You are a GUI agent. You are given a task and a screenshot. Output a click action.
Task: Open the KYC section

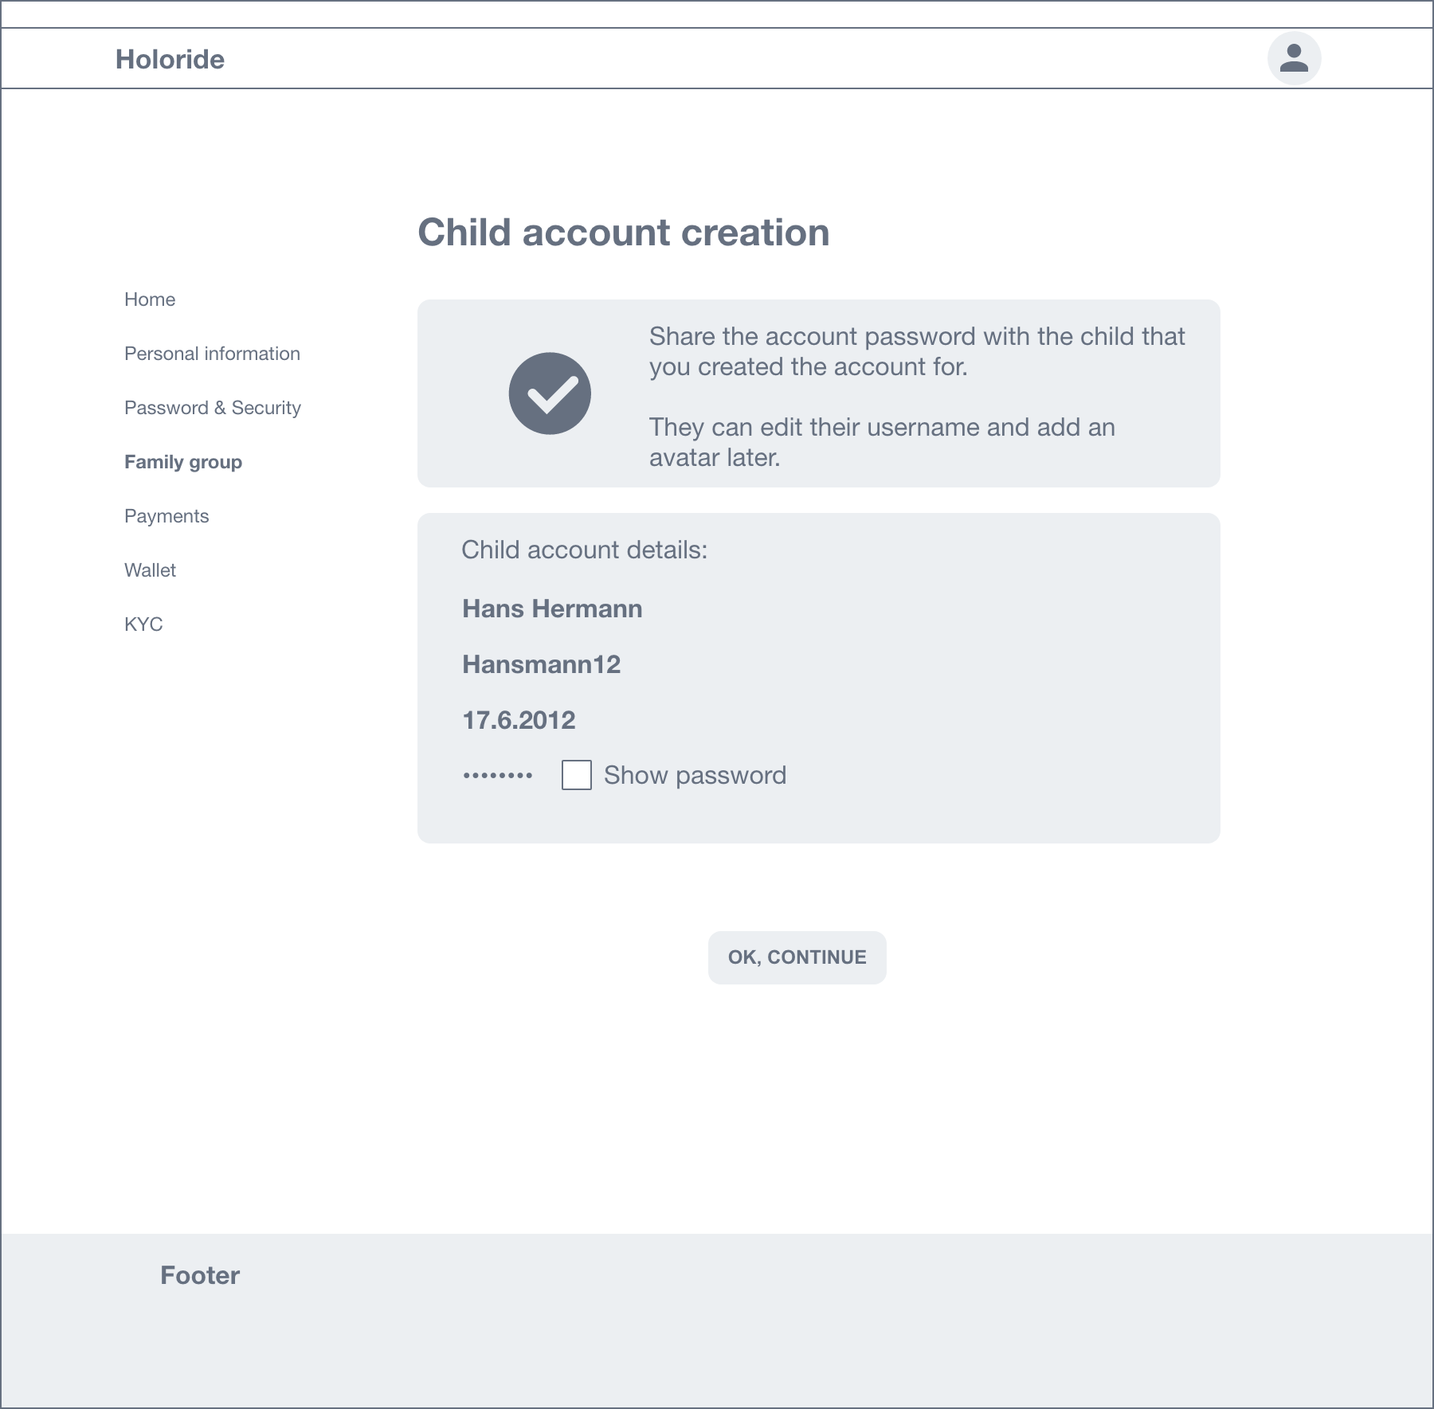coord(143,624)
